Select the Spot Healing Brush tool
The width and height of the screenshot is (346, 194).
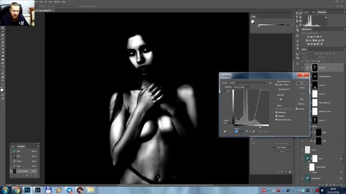pos(3,35)
